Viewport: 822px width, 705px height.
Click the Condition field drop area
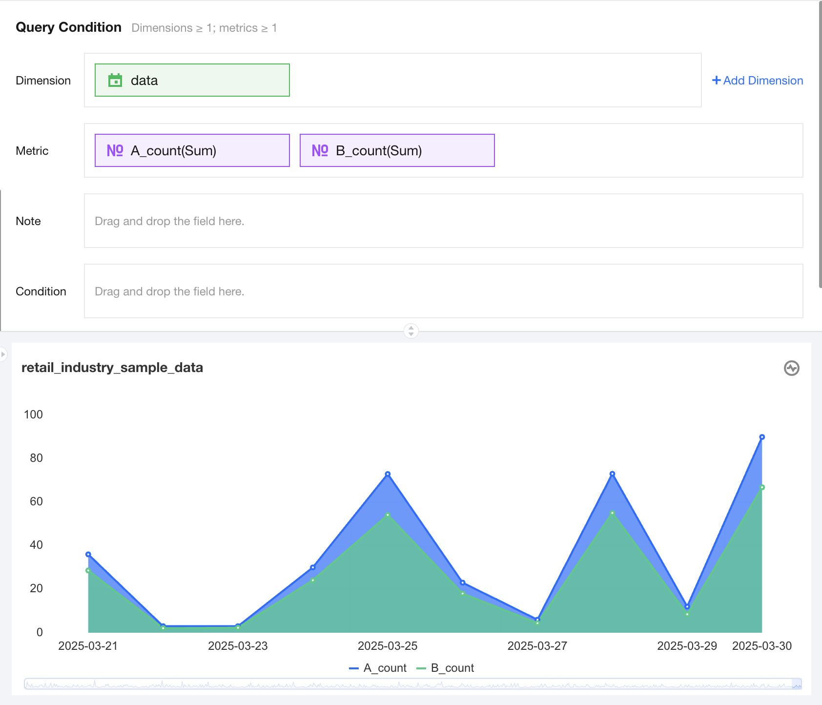[443, 291]
